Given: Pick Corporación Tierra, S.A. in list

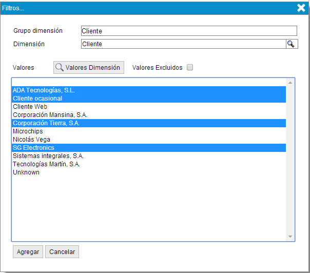Looking at the screenshot, I should point(46,123).
